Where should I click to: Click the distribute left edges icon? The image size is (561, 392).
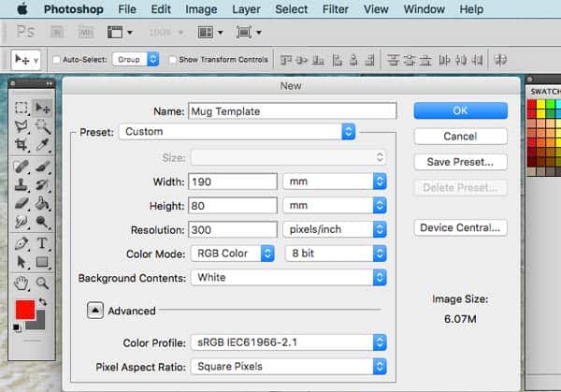pos(444,60)
